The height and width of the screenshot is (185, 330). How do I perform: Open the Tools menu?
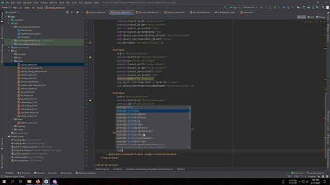pyautogui.click(x=74, y=3)
